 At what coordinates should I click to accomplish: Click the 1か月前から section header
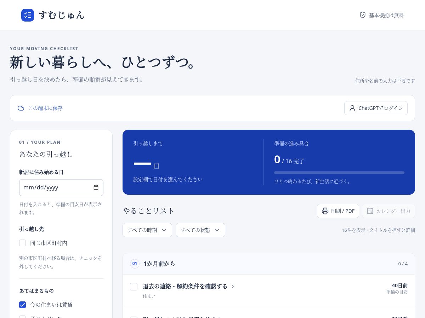[269, 264]
